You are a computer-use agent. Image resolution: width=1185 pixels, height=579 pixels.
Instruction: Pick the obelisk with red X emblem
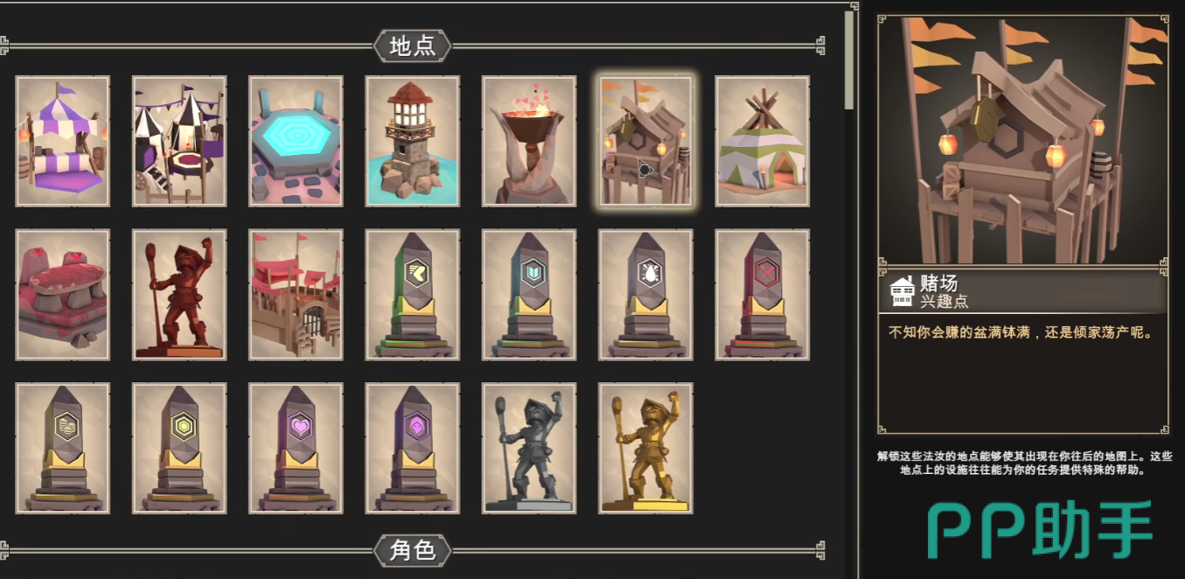click(763, 295)
